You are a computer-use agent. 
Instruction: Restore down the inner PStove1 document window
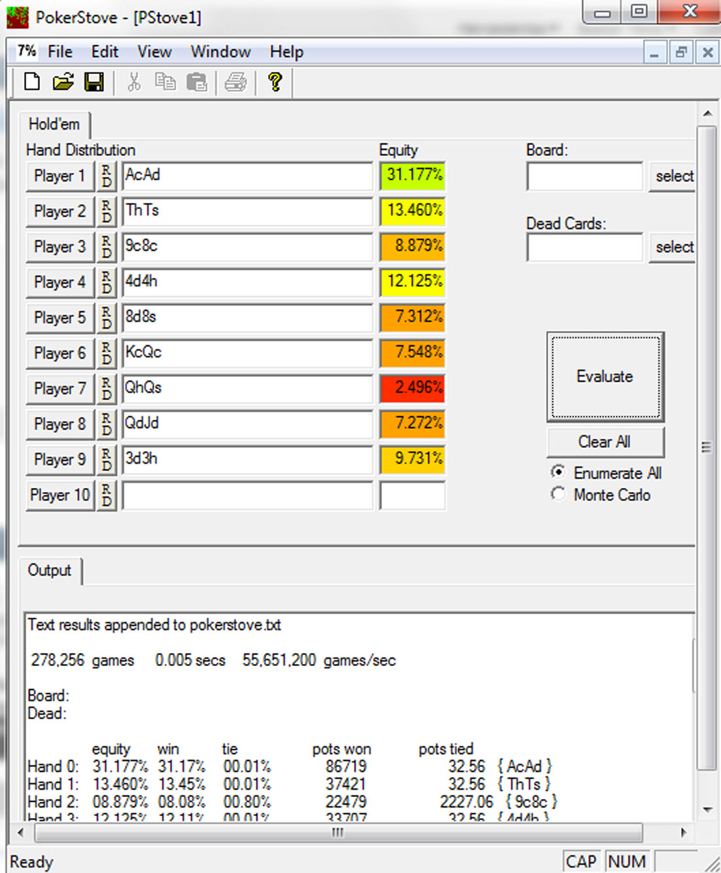tap(681, 52)
